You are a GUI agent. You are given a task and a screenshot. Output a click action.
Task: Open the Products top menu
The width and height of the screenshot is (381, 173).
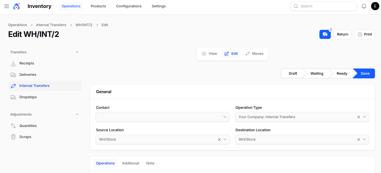point(98,6)
